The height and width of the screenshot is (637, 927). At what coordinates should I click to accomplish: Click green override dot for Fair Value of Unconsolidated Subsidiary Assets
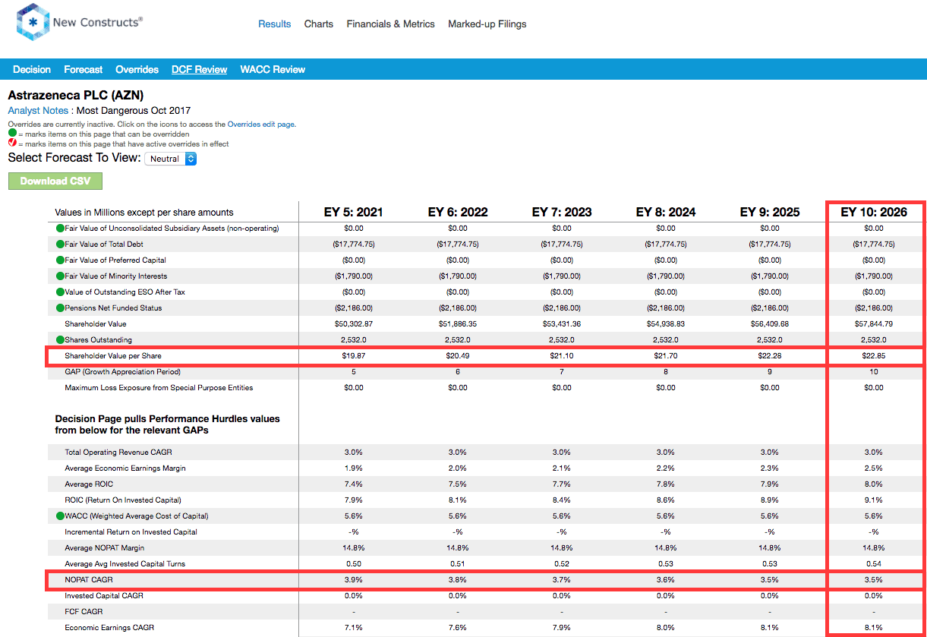(x=60, y=229)
